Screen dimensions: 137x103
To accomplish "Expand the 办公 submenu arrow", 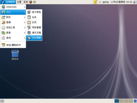I will tap(24, 12).
